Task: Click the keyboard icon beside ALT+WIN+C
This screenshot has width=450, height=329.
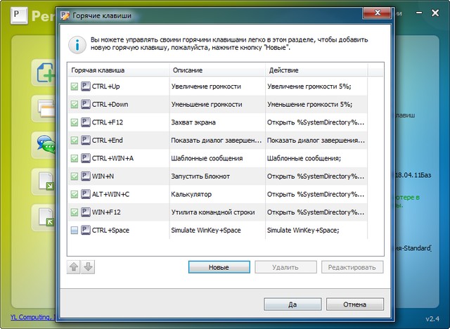Action: click(x=86, y=194)
